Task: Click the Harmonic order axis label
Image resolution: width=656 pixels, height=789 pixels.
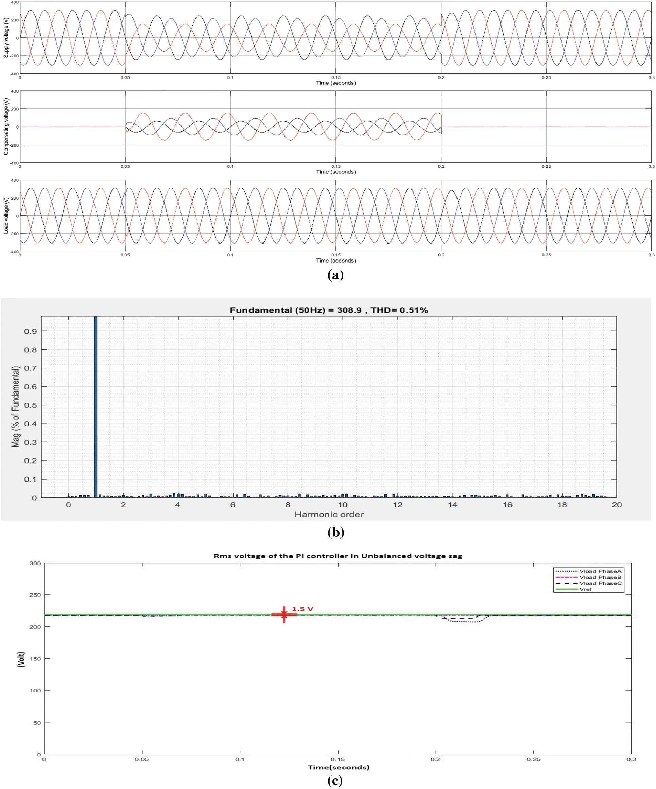Action: pos(329,515)
